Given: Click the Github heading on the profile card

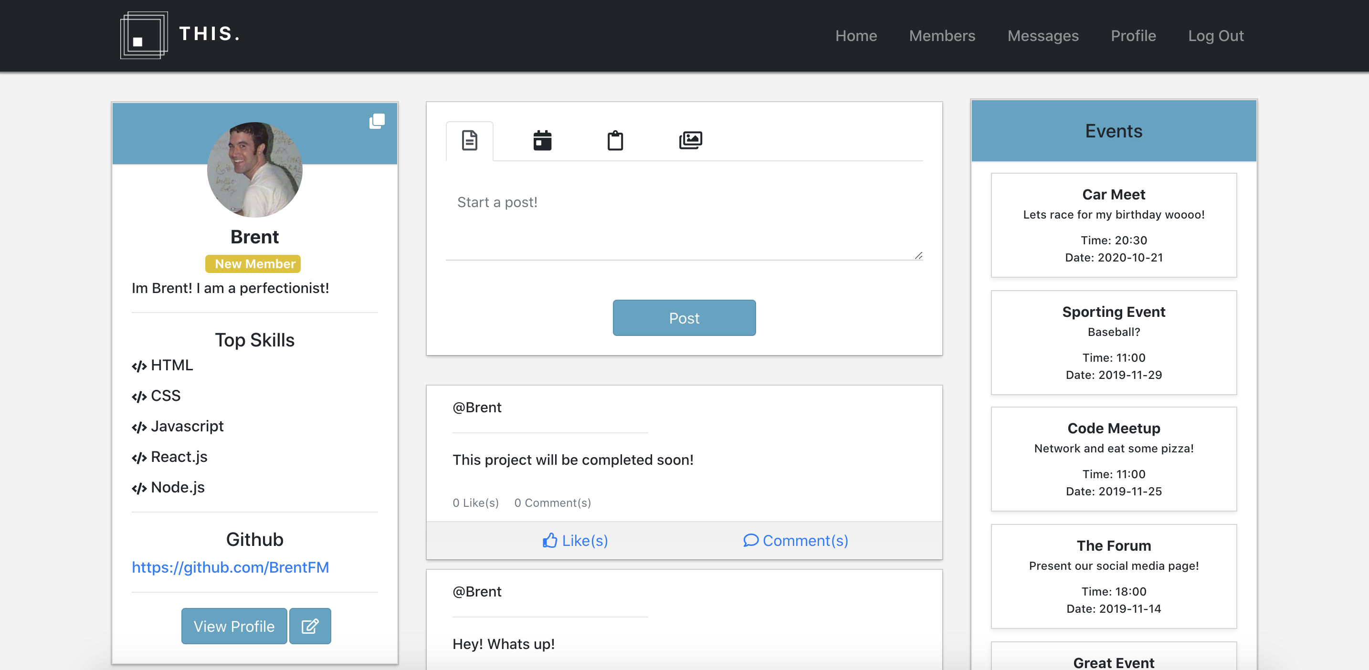Looking at the screenshot, I should [x=254, y=539].
